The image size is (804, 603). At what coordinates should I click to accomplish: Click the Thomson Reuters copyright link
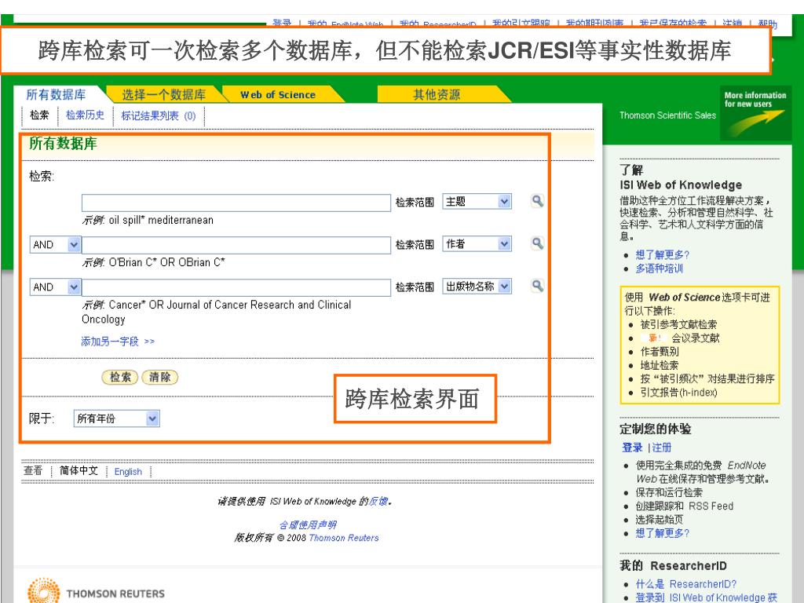click(344, 538)
